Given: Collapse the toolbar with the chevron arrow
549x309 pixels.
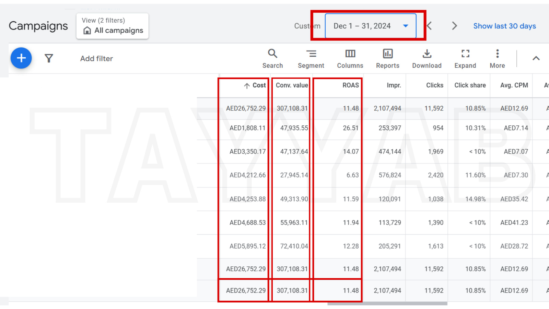Looking at the screenshot, I should (x=536, y=58).
